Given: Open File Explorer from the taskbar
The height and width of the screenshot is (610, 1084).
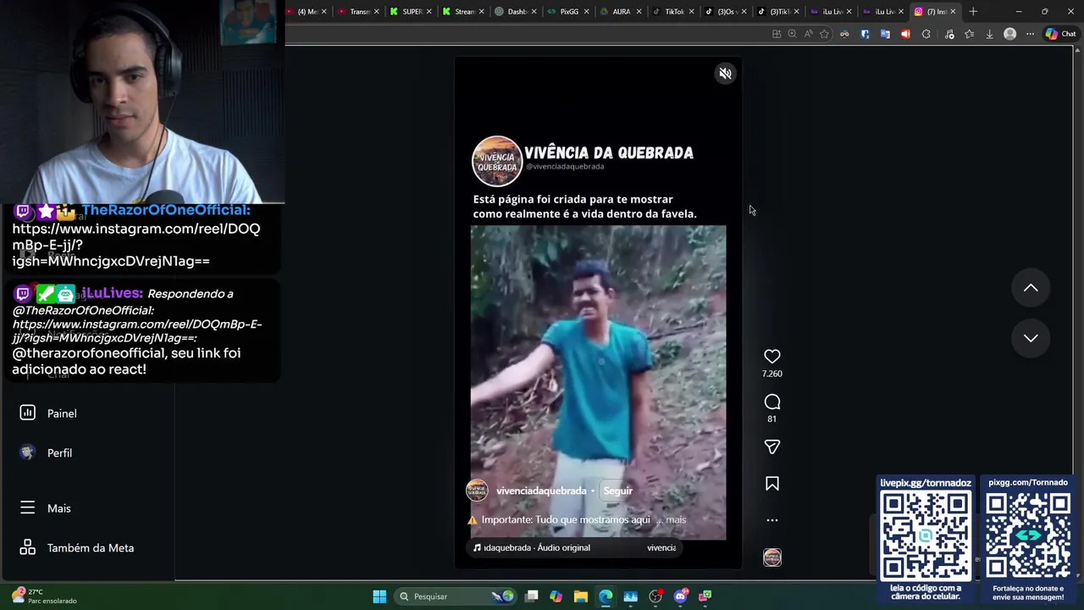Looking at the screenshot, I should coord(580,596).
